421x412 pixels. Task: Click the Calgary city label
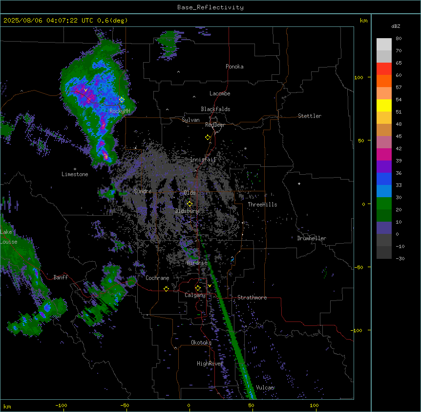(x=195, y=295)
